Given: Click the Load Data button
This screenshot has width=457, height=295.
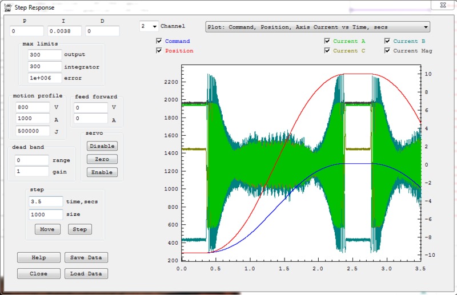Looking at the screenshot, I should pyautogui.click(x=86, y=273).
